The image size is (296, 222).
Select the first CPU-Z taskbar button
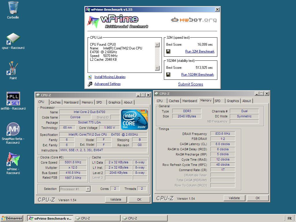coord(97,219)
